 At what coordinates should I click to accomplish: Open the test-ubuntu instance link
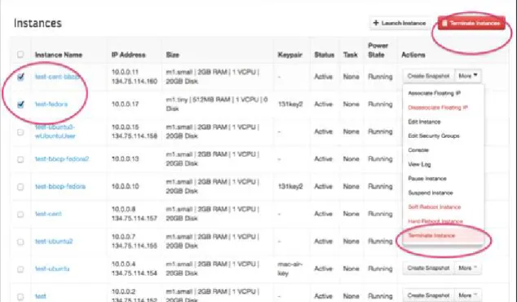click(x=52, y=269)
